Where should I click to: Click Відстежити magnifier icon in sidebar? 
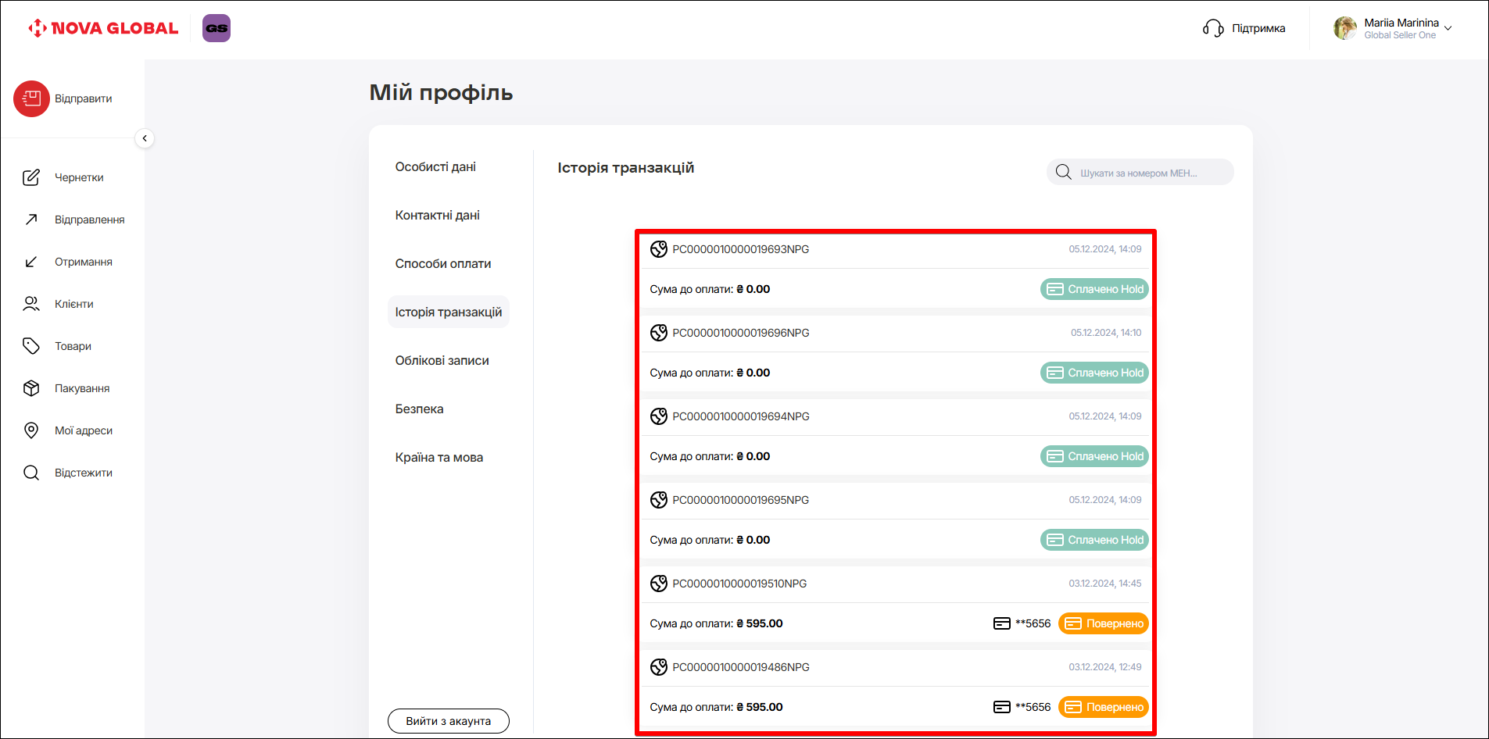coord(31,473)
